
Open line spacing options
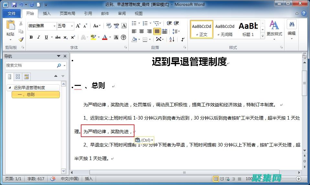coord(176,31)
